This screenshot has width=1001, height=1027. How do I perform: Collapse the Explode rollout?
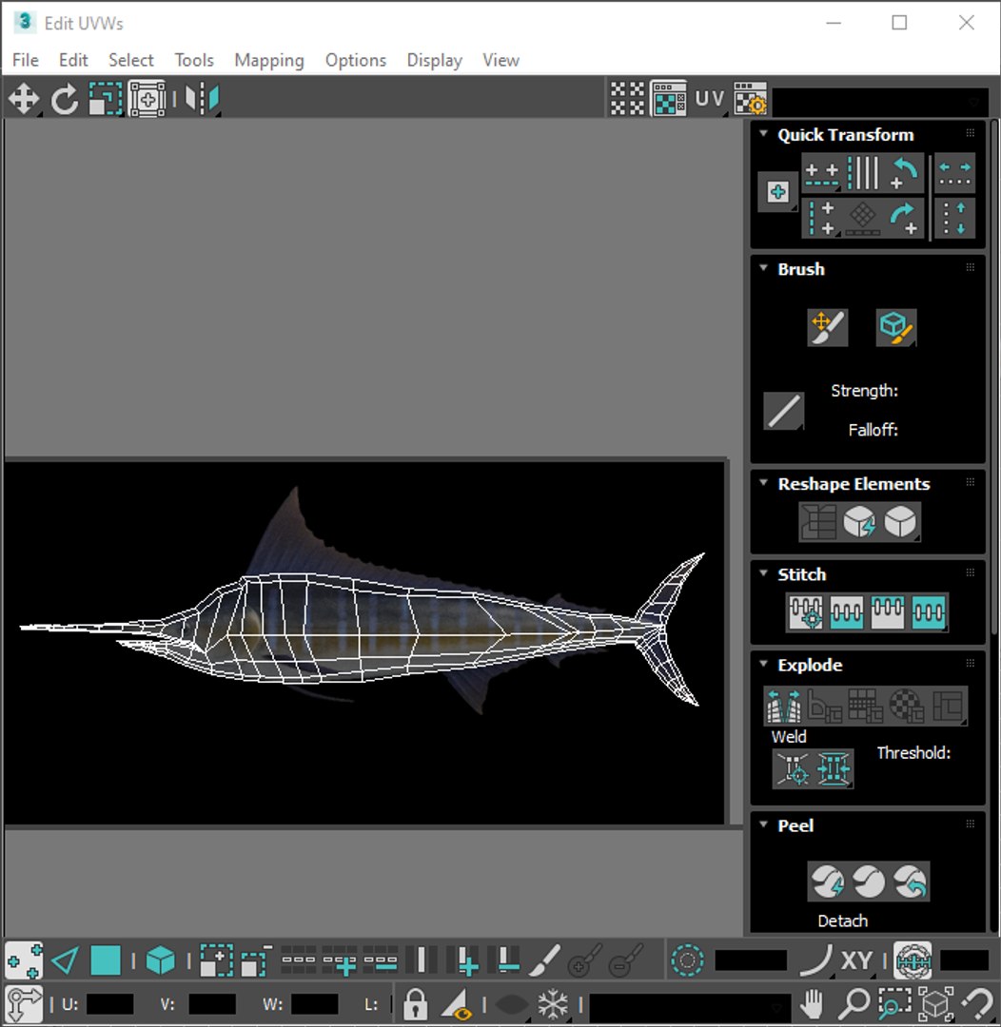763,664
